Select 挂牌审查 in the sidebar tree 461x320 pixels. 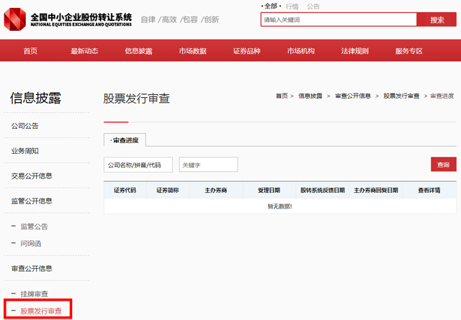point(35,293)
